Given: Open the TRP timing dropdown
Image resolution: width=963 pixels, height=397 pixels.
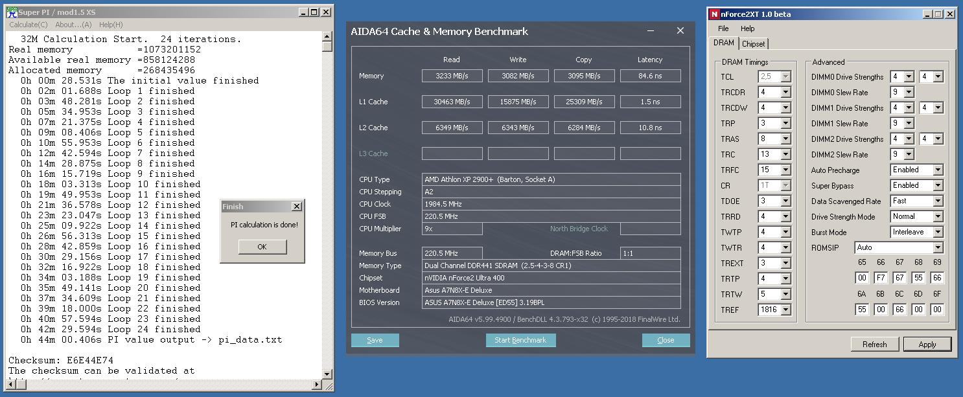Looking at the screenshot, I should point(785,123).
